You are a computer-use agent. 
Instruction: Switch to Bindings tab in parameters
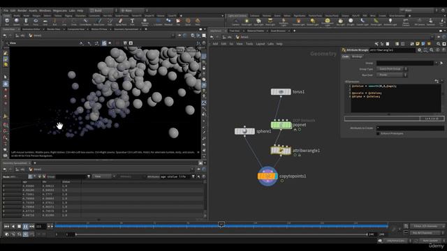(x=357, y=56)
